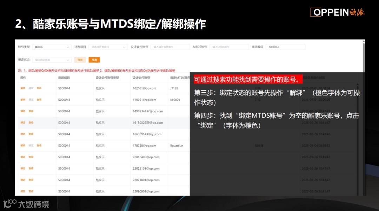Screen dimensions: 379x211
Task: Click 查看 for account 102061@op.com
Action: [39, 88]
